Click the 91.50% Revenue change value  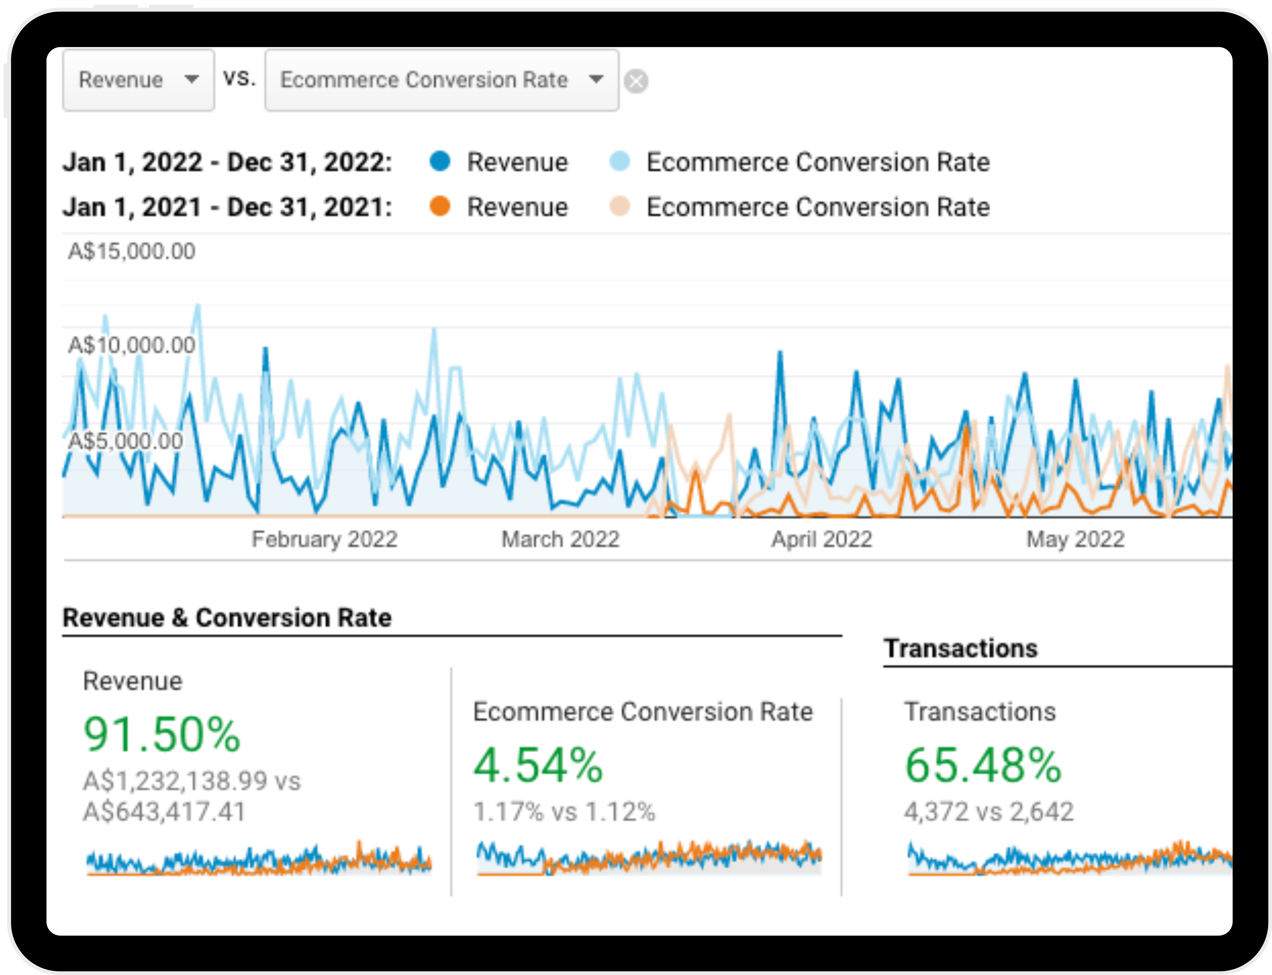(161, 734)
